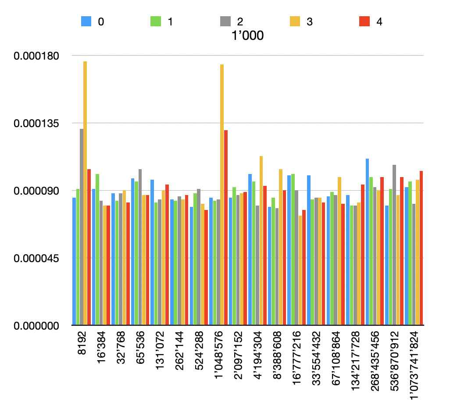
Task: Click the red legend swatch for series 4
Action: tap(364, 21)
